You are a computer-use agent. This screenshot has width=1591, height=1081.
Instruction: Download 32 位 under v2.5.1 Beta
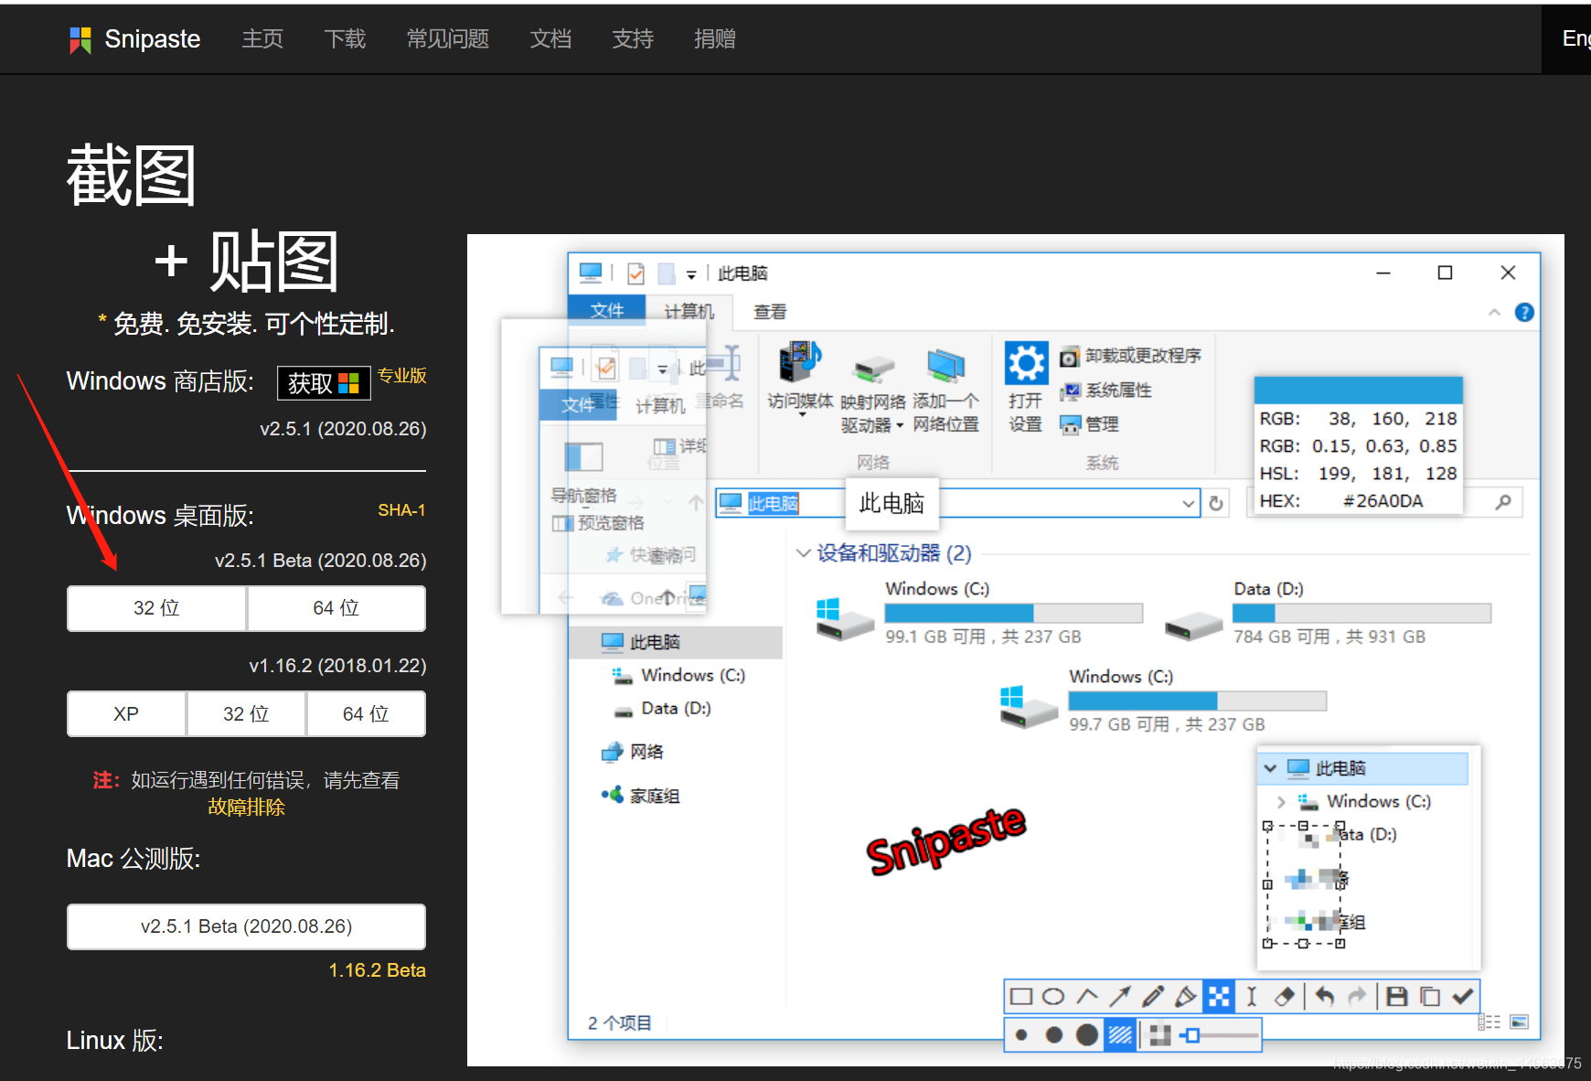pyautogui.click(x=156, y=608)
